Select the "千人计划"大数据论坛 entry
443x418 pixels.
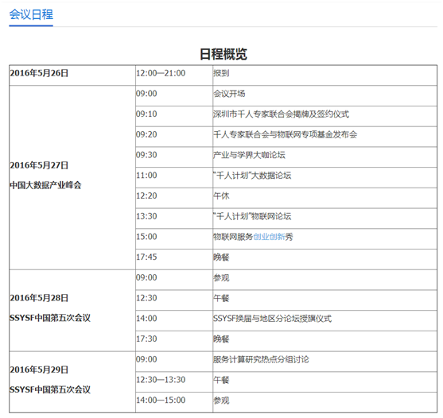click(x=252, y=176)
